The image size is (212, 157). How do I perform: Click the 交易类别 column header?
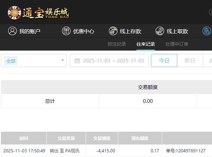tap(66, 138)
